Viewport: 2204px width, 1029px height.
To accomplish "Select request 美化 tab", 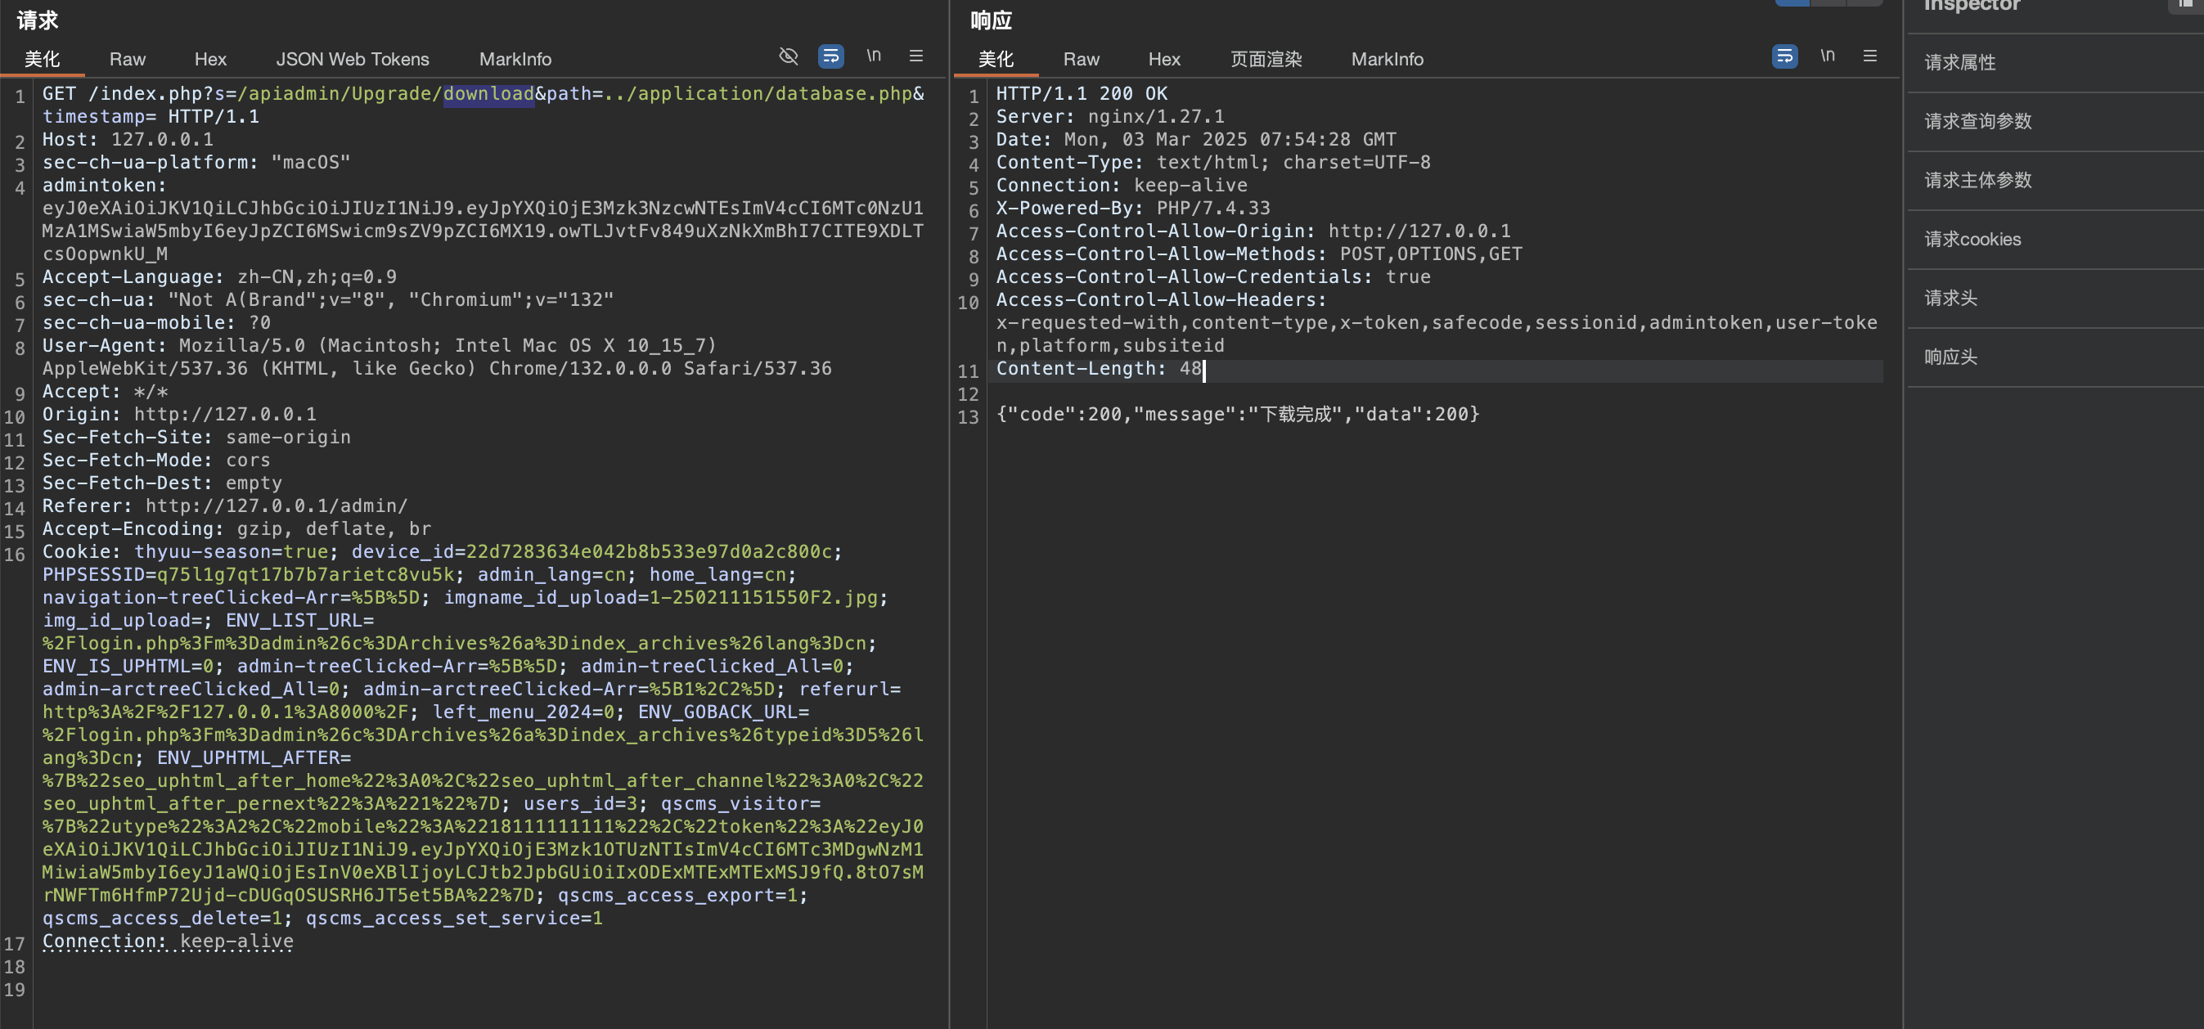I will (x=42, y=59).
